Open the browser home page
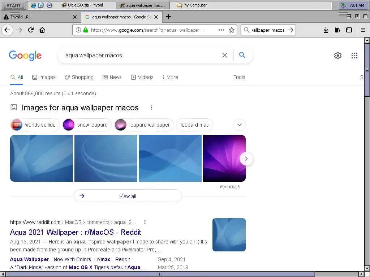Image resolution: width=370 pixels, height=277 pixels. (42, 30)
